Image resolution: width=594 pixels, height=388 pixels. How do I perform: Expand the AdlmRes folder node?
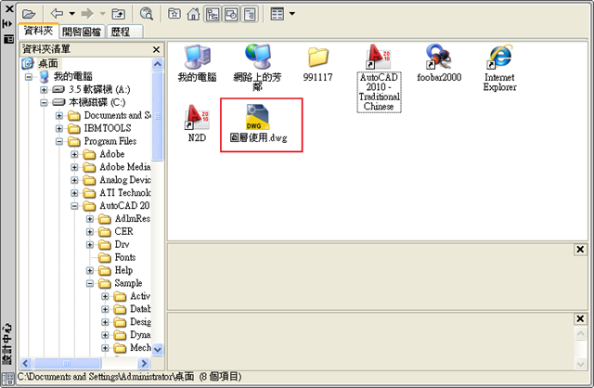tap(89, 219)
